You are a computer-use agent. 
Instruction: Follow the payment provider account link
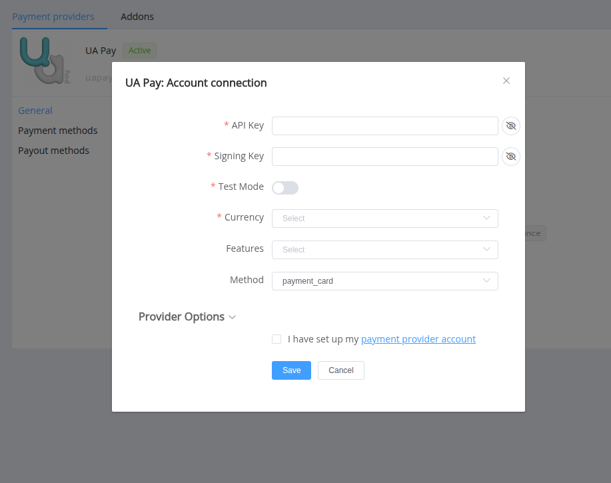tap(418, 339)
